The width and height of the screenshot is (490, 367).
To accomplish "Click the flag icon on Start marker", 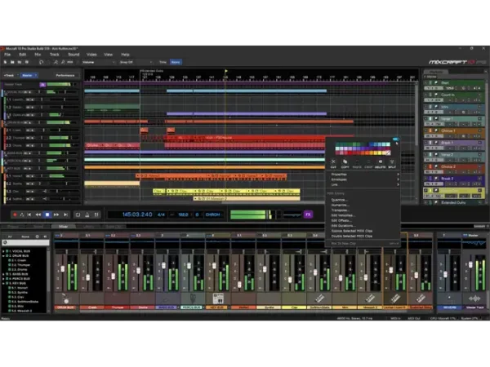I will point(436,82).
